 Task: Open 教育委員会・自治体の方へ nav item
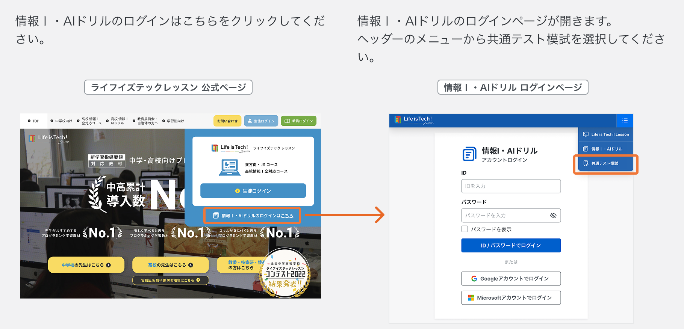(x=145, y=121)
